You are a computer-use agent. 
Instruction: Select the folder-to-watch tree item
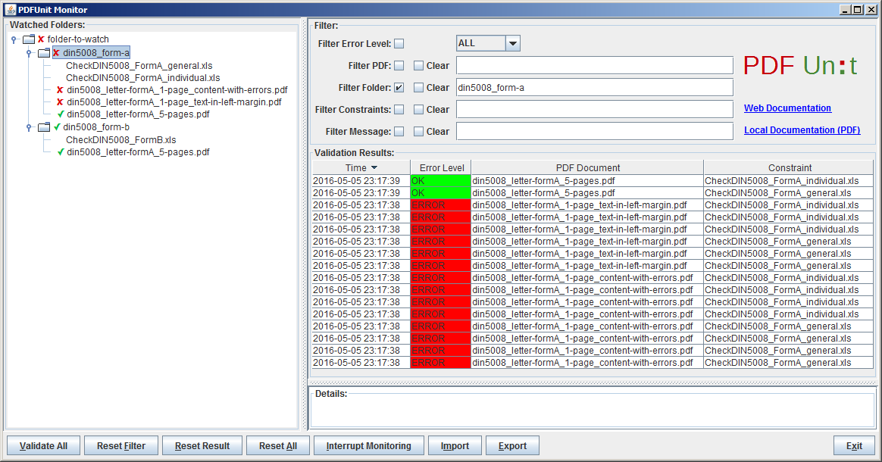click(x=78, y=39)
